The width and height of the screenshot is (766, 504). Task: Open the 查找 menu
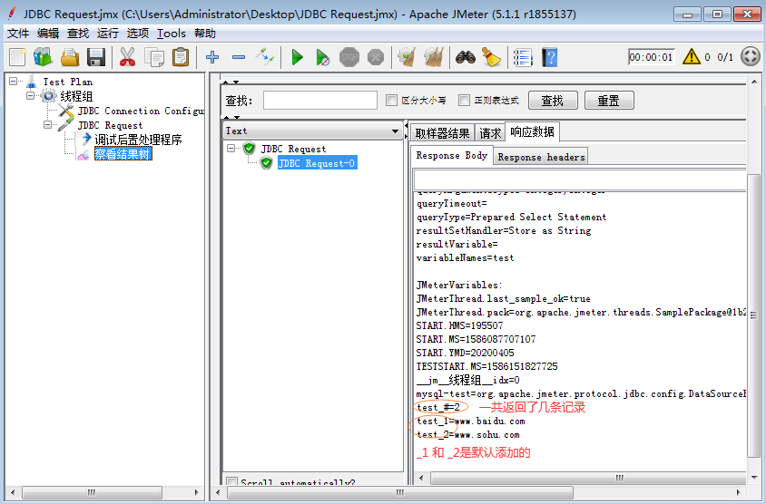click(x=78, y=34)
